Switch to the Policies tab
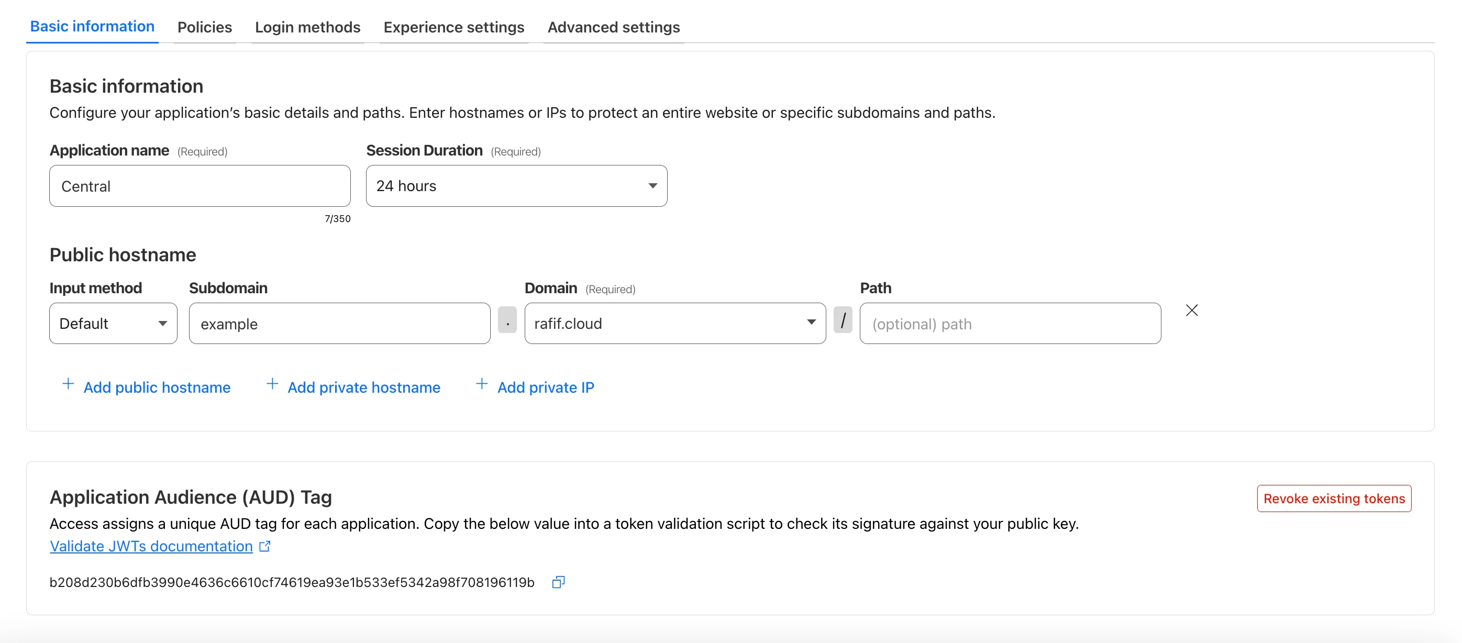The height and width of the screenshot is (643, 1462). coord(204,27)
